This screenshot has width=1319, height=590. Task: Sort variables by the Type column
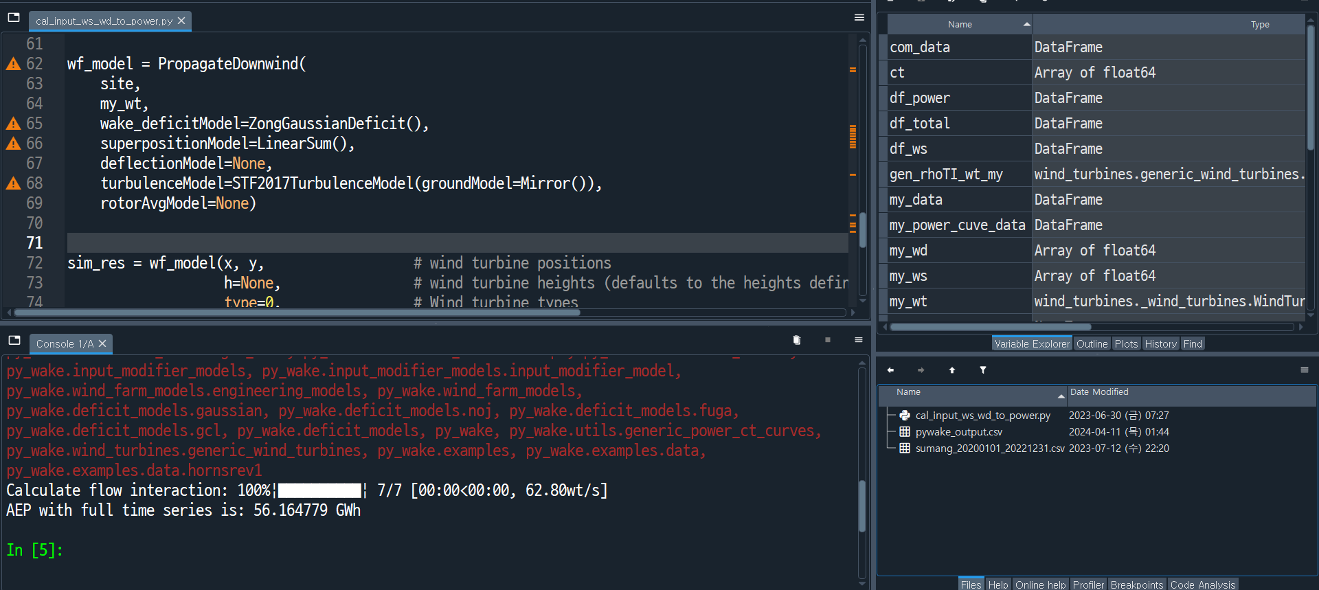pyautogui.click(x=1259, y=24)
